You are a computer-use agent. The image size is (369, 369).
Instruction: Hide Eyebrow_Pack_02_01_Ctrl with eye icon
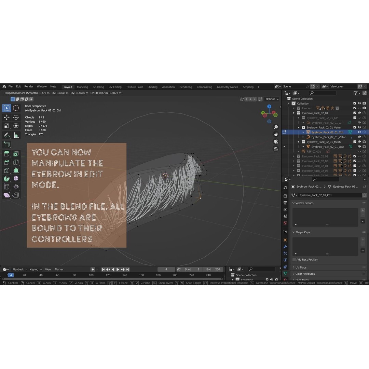pyautogui.click(x=359, y=132)
